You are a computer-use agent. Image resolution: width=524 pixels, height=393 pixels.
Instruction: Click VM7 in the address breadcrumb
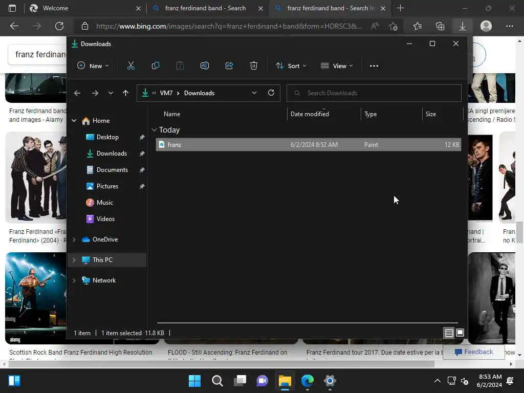click(166, 93)
